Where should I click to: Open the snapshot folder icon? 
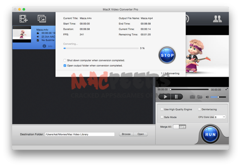200,97
